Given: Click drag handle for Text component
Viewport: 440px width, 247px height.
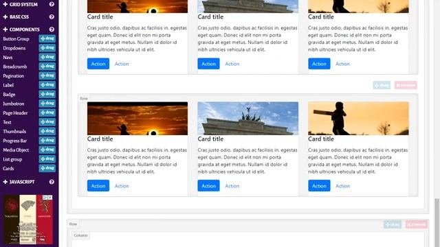Looking at the screenshot, I should click(47, 122).
